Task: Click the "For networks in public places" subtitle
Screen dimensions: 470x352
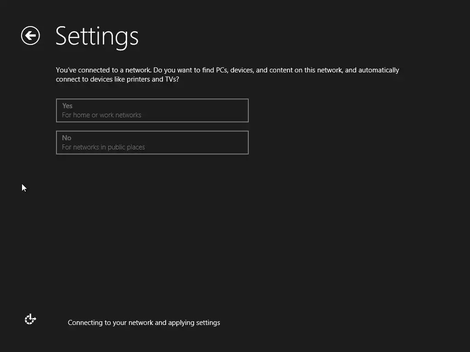Action: pyautogui.click(x=103, y=147)
